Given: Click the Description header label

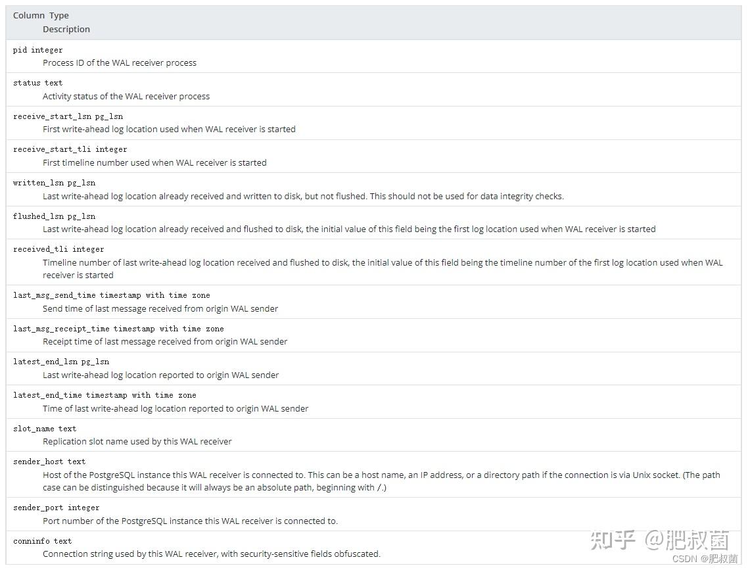Looking at the screenshot, I should (x=66, y=29).
